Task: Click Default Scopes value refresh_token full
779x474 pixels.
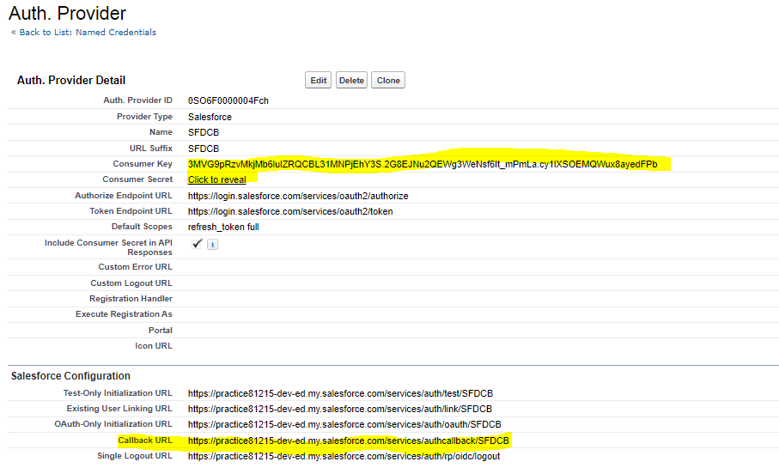Action: coord(223,227)
